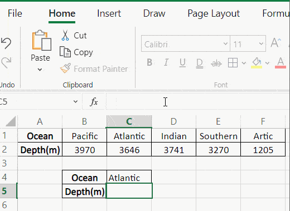
Task: Select column C header
Action: pyautogui.click(x=129, y=122)
